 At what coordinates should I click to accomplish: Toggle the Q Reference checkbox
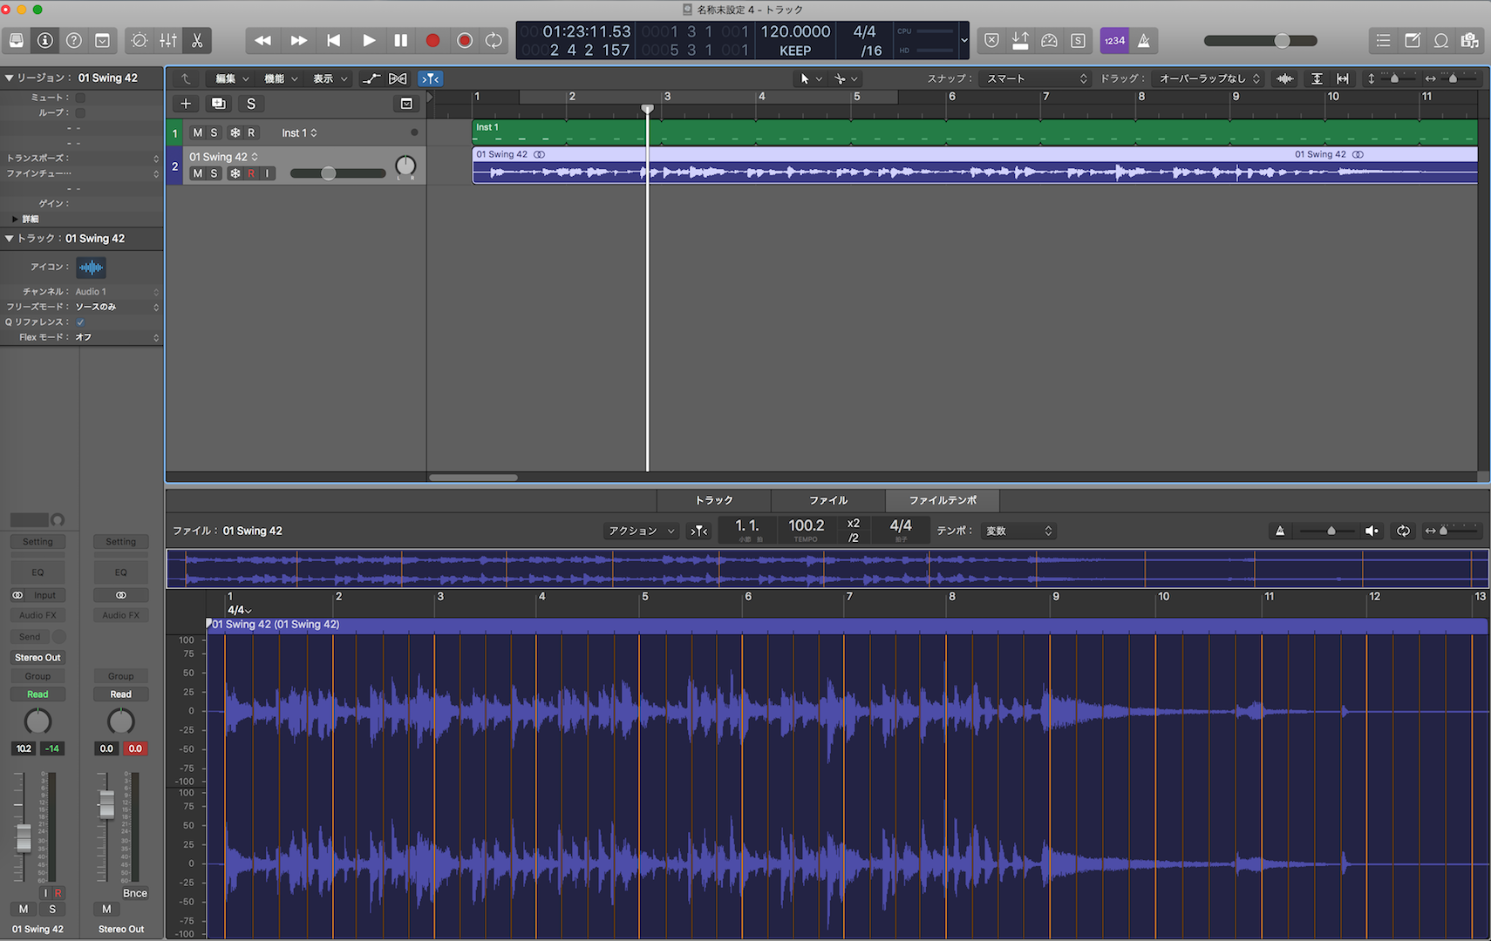(81, 322)
